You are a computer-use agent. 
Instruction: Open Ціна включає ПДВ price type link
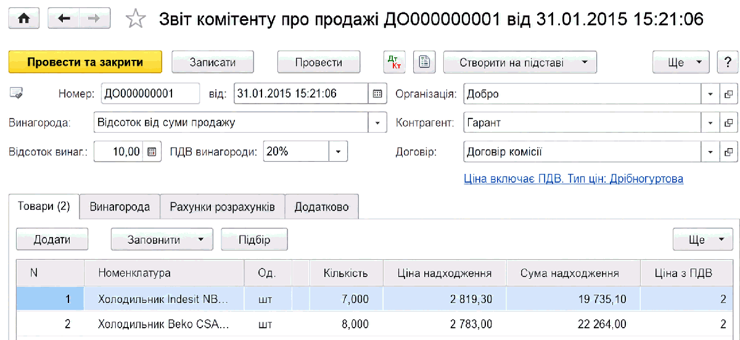pos(573,178)
